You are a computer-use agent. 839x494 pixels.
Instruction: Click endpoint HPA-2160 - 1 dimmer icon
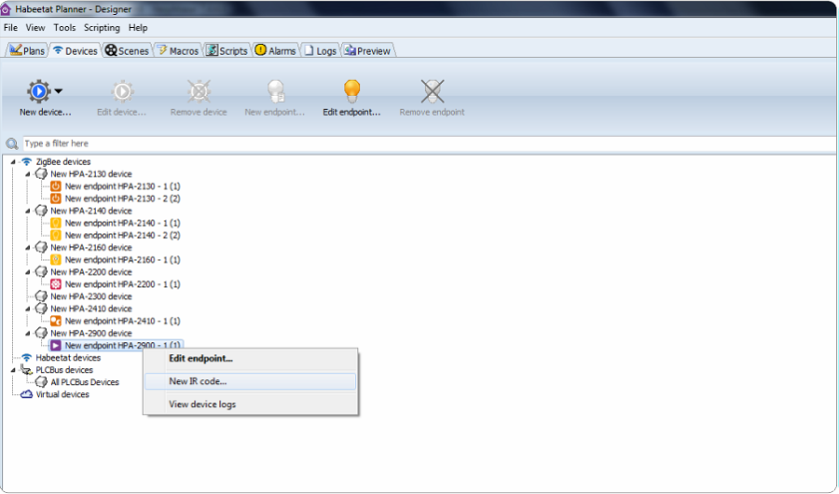point(56,259)
